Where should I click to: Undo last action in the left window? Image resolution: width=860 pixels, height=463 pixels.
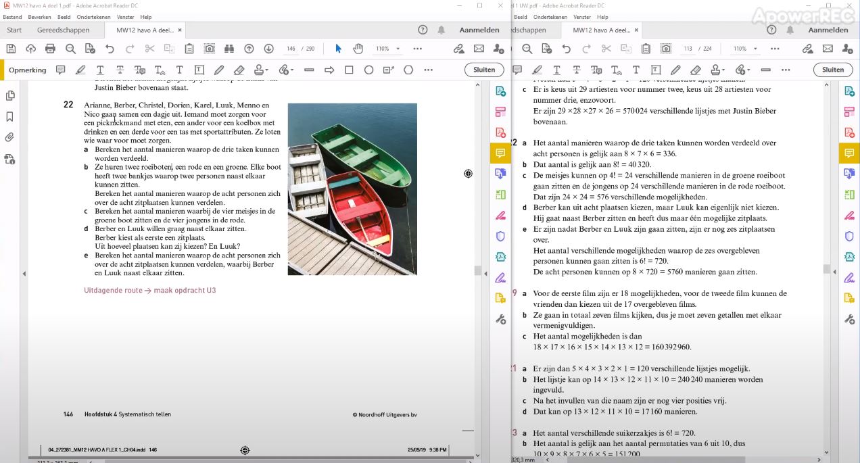coord(110,49)
